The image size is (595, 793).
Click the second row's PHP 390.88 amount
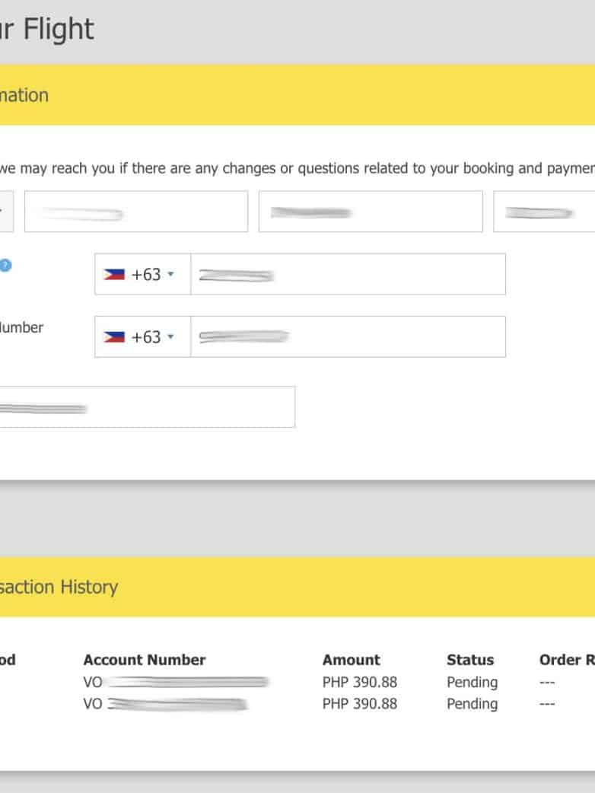pyautogui.click(x=360, y=704)
